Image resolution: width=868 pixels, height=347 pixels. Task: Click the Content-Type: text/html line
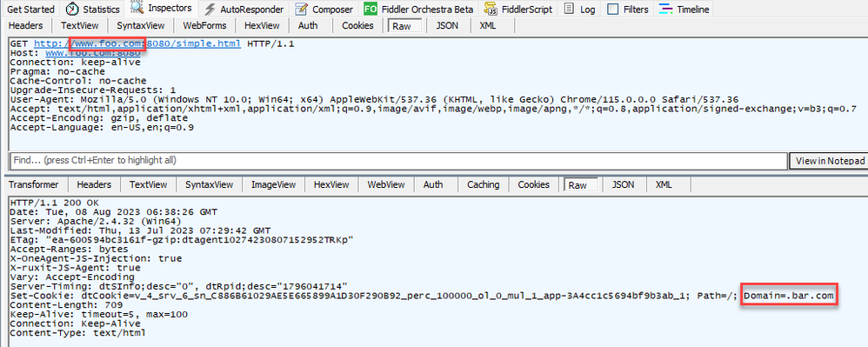point(78,333)
